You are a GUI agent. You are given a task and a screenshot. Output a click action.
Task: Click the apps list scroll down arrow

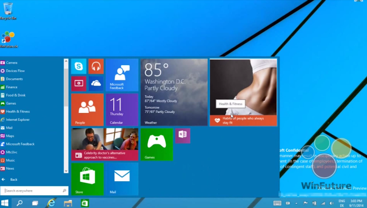(x=66, y=171)
